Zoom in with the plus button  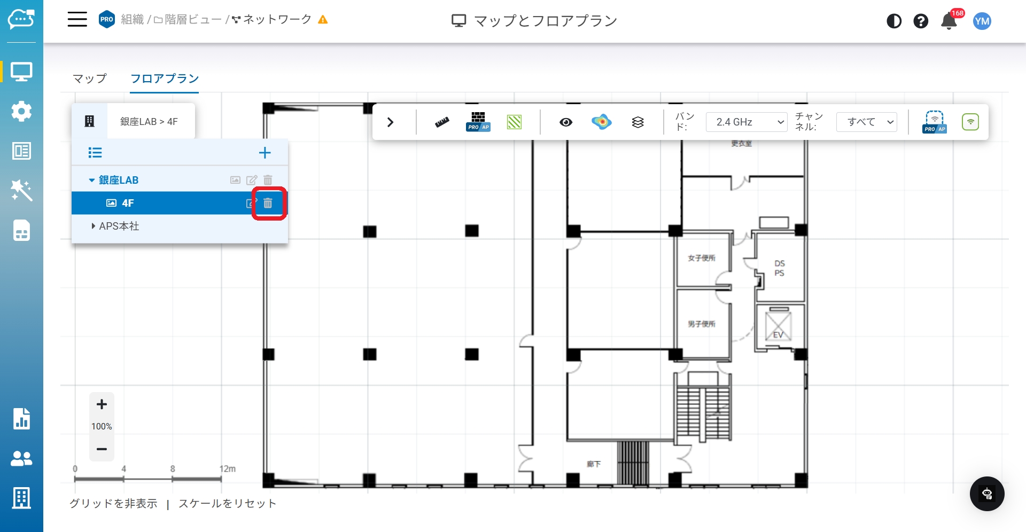[x=102, y=405]
